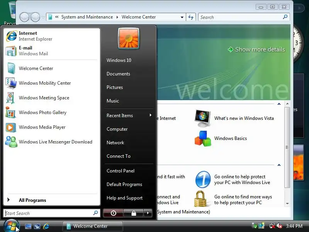This screenshot has width=309, height=232.
Task: Click the volume muted tray icon
Action: [x=279, y=226]
